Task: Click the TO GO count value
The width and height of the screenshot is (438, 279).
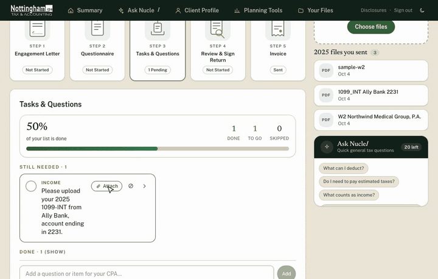Action: pos(255,129)
